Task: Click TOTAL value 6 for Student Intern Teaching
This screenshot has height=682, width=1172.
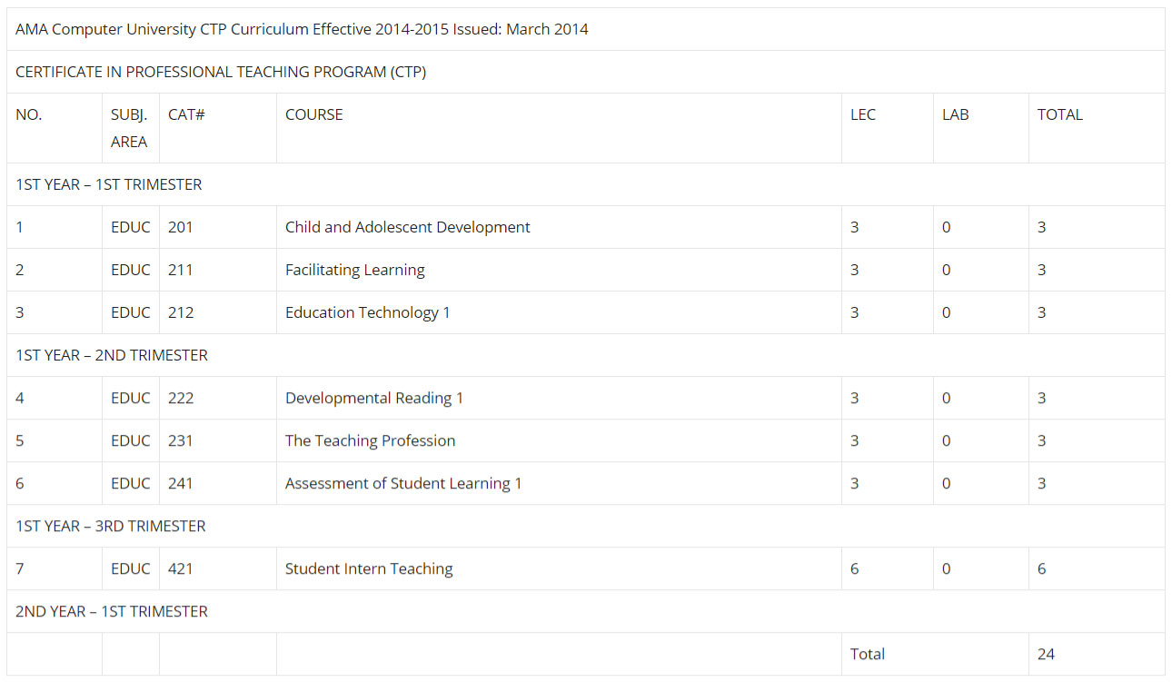Action: click(x=1042, y=568)
